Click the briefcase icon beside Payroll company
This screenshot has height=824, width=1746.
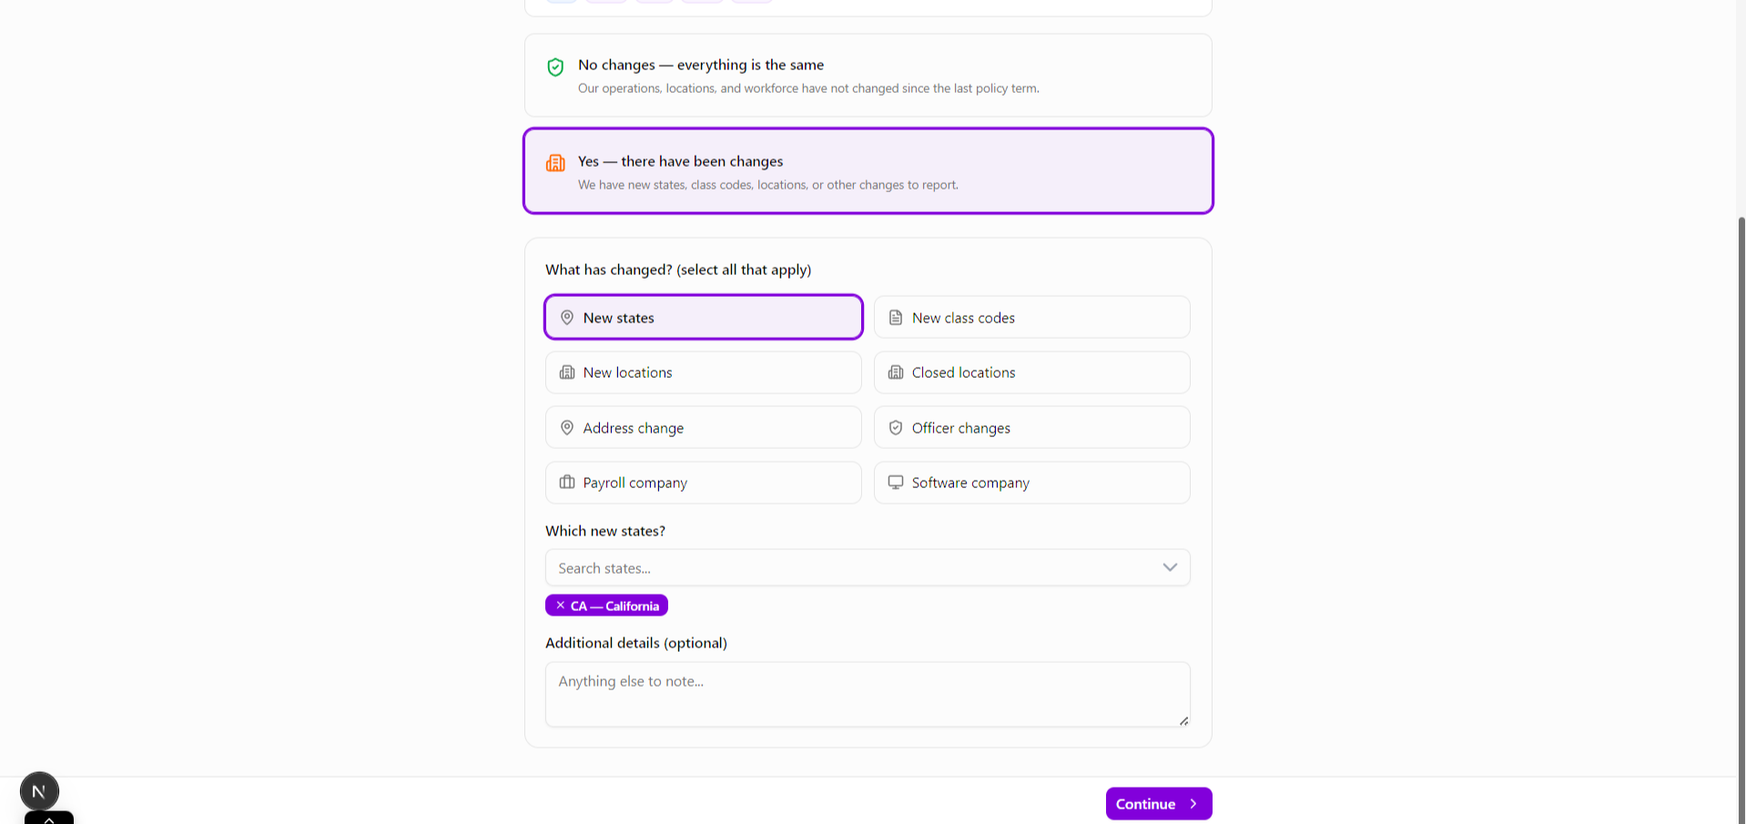pyautogui.click(x=567, y=483)
